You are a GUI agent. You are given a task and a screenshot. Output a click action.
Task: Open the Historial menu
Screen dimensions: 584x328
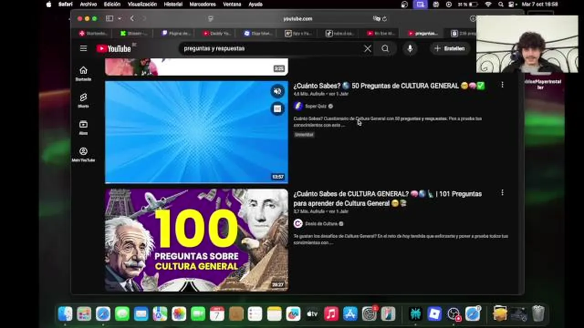tap(173, 4)
